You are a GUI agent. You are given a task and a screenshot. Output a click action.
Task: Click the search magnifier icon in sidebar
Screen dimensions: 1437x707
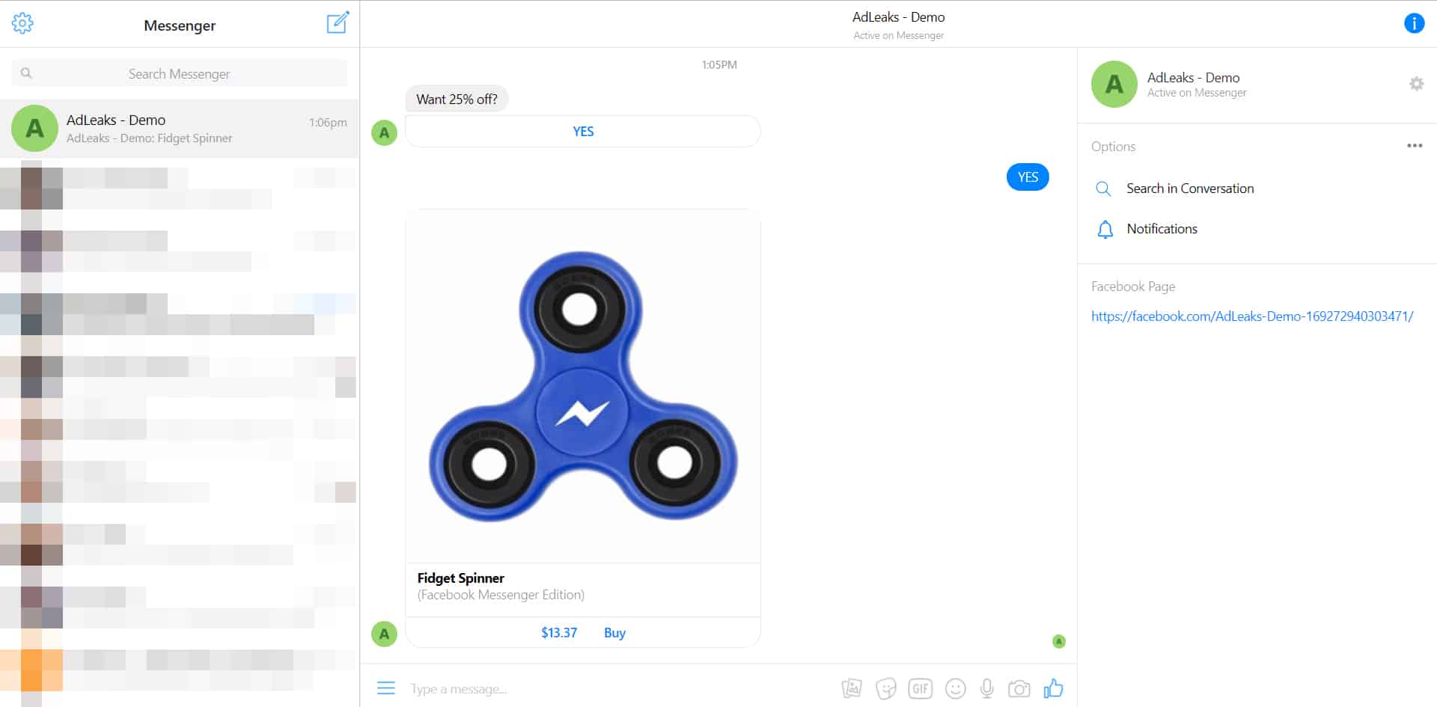click(x=26, y=73)
